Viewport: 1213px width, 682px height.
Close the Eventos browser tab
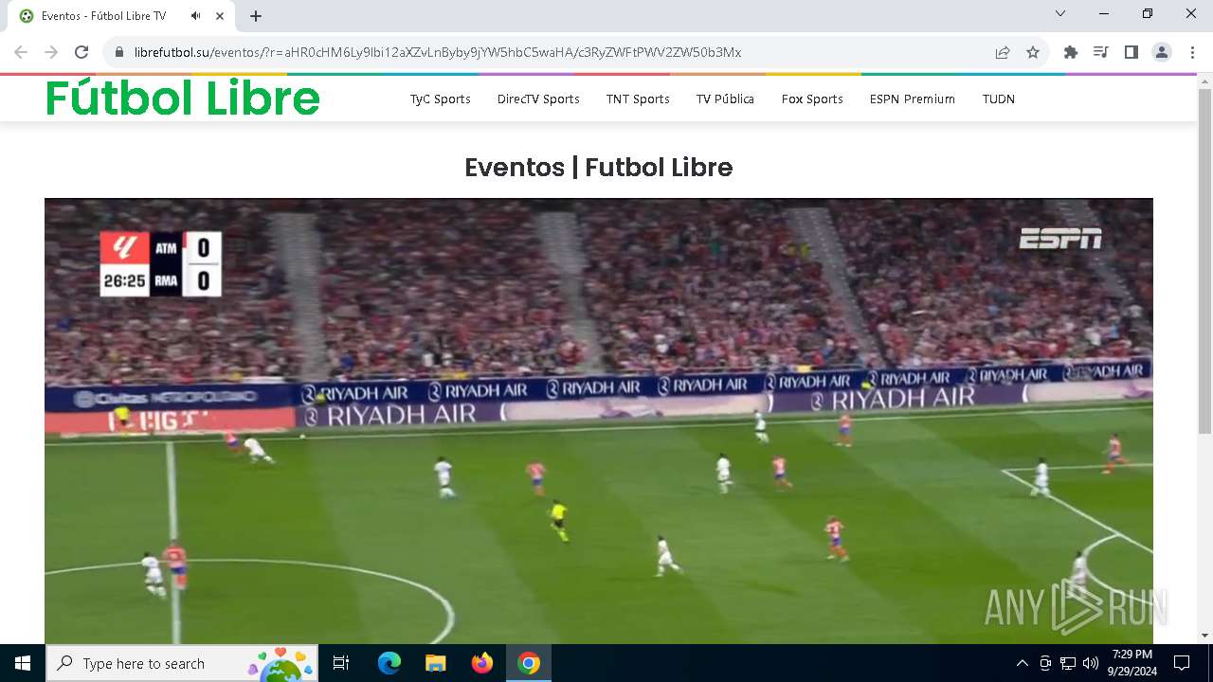click(220, 16)
